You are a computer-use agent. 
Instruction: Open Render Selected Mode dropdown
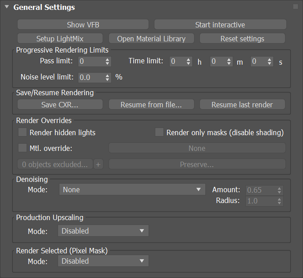[103, 261]
